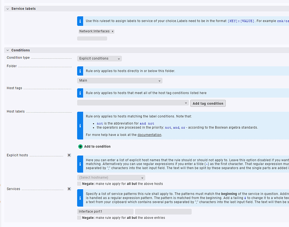Click the info icon in Services help box

point(81,197)
